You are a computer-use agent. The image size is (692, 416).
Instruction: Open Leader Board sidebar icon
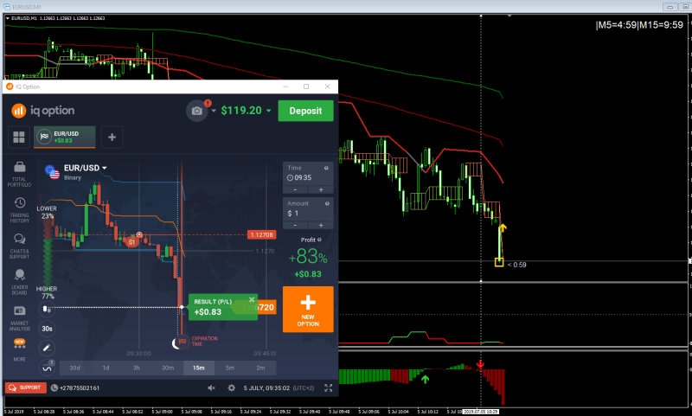[x=19, y=282]
